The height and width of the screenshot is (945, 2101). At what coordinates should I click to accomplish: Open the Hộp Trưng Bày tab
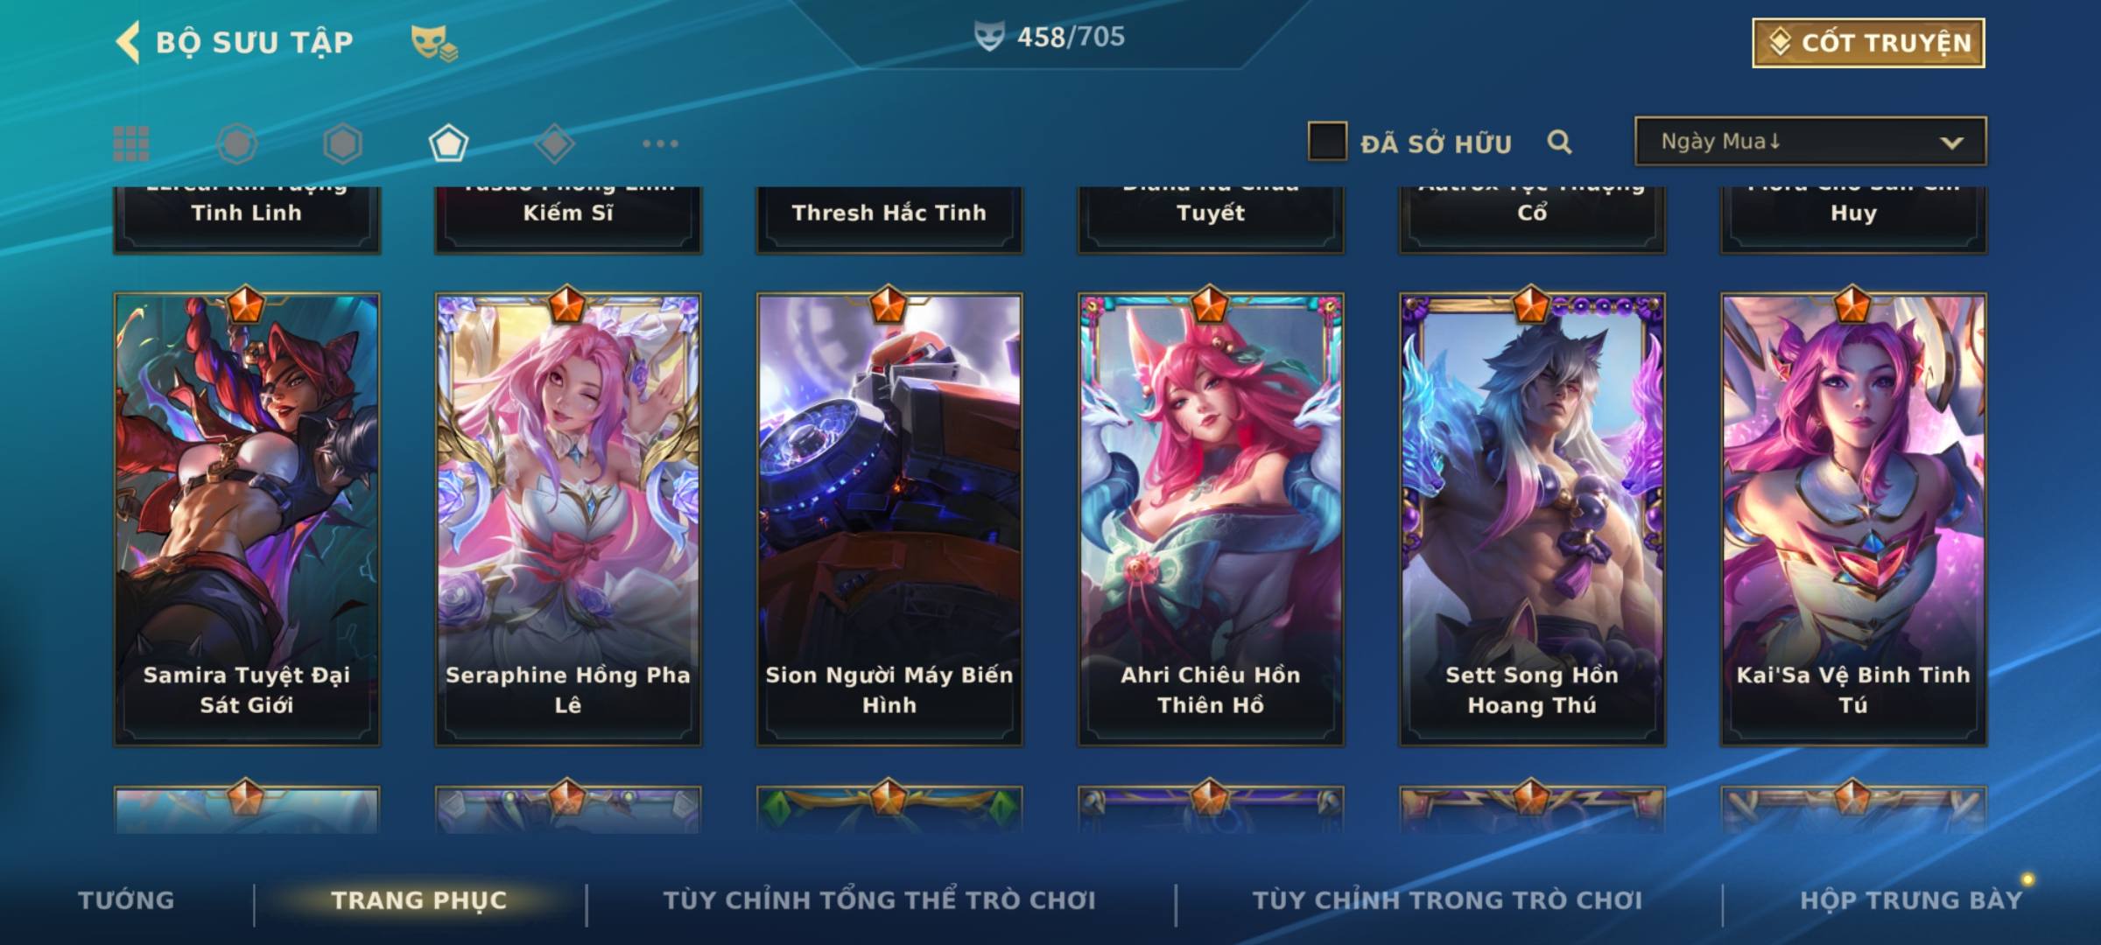pos(1911,899)
